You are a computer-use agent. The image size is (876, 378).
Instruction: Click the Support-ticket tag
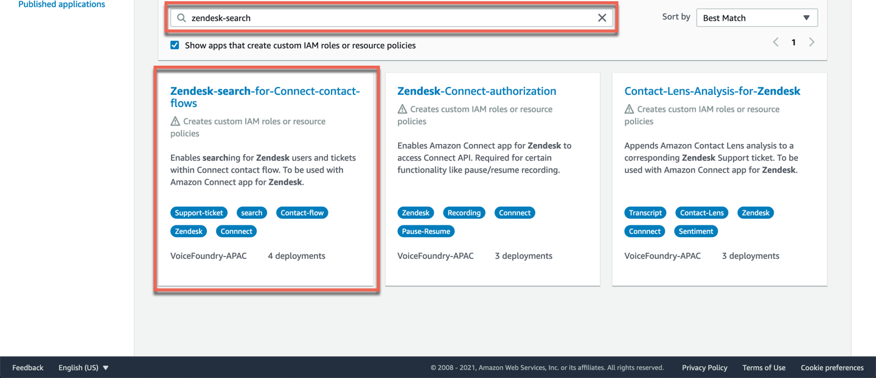pyautogui.click(x=199, y=213)
